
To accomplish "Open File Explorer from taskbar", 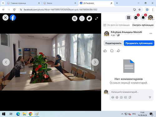I will point(24,114).
